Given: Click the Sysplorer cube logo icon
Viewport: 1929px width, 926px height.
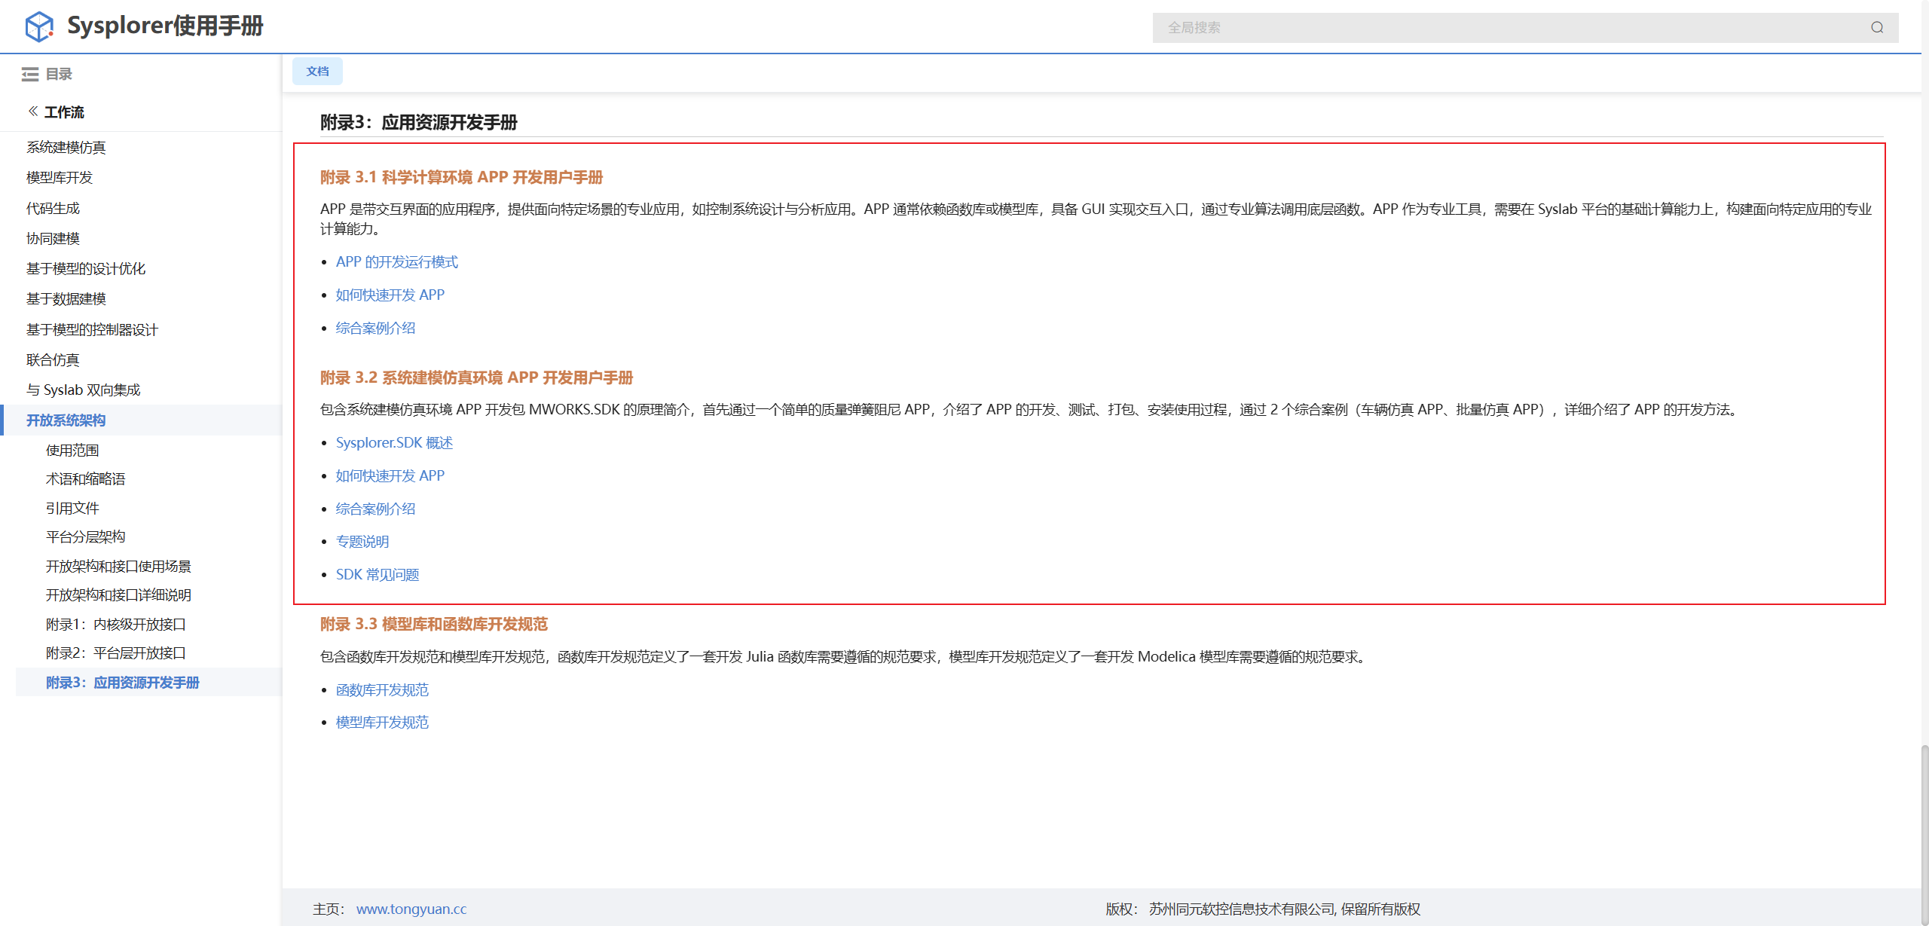Looking at the screenshot, I should click(39, 26).
